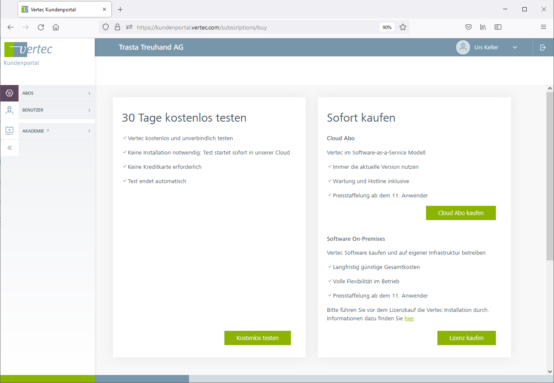
Task: Open the Akademie menu item
Action: (34, 131)
